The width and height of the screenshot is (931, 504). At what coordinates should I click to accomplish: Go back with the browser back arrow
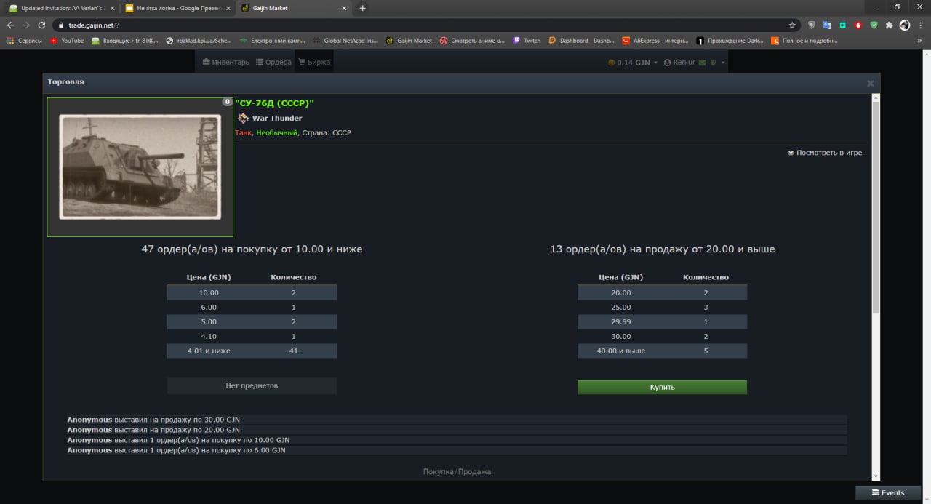coord(10,25)
